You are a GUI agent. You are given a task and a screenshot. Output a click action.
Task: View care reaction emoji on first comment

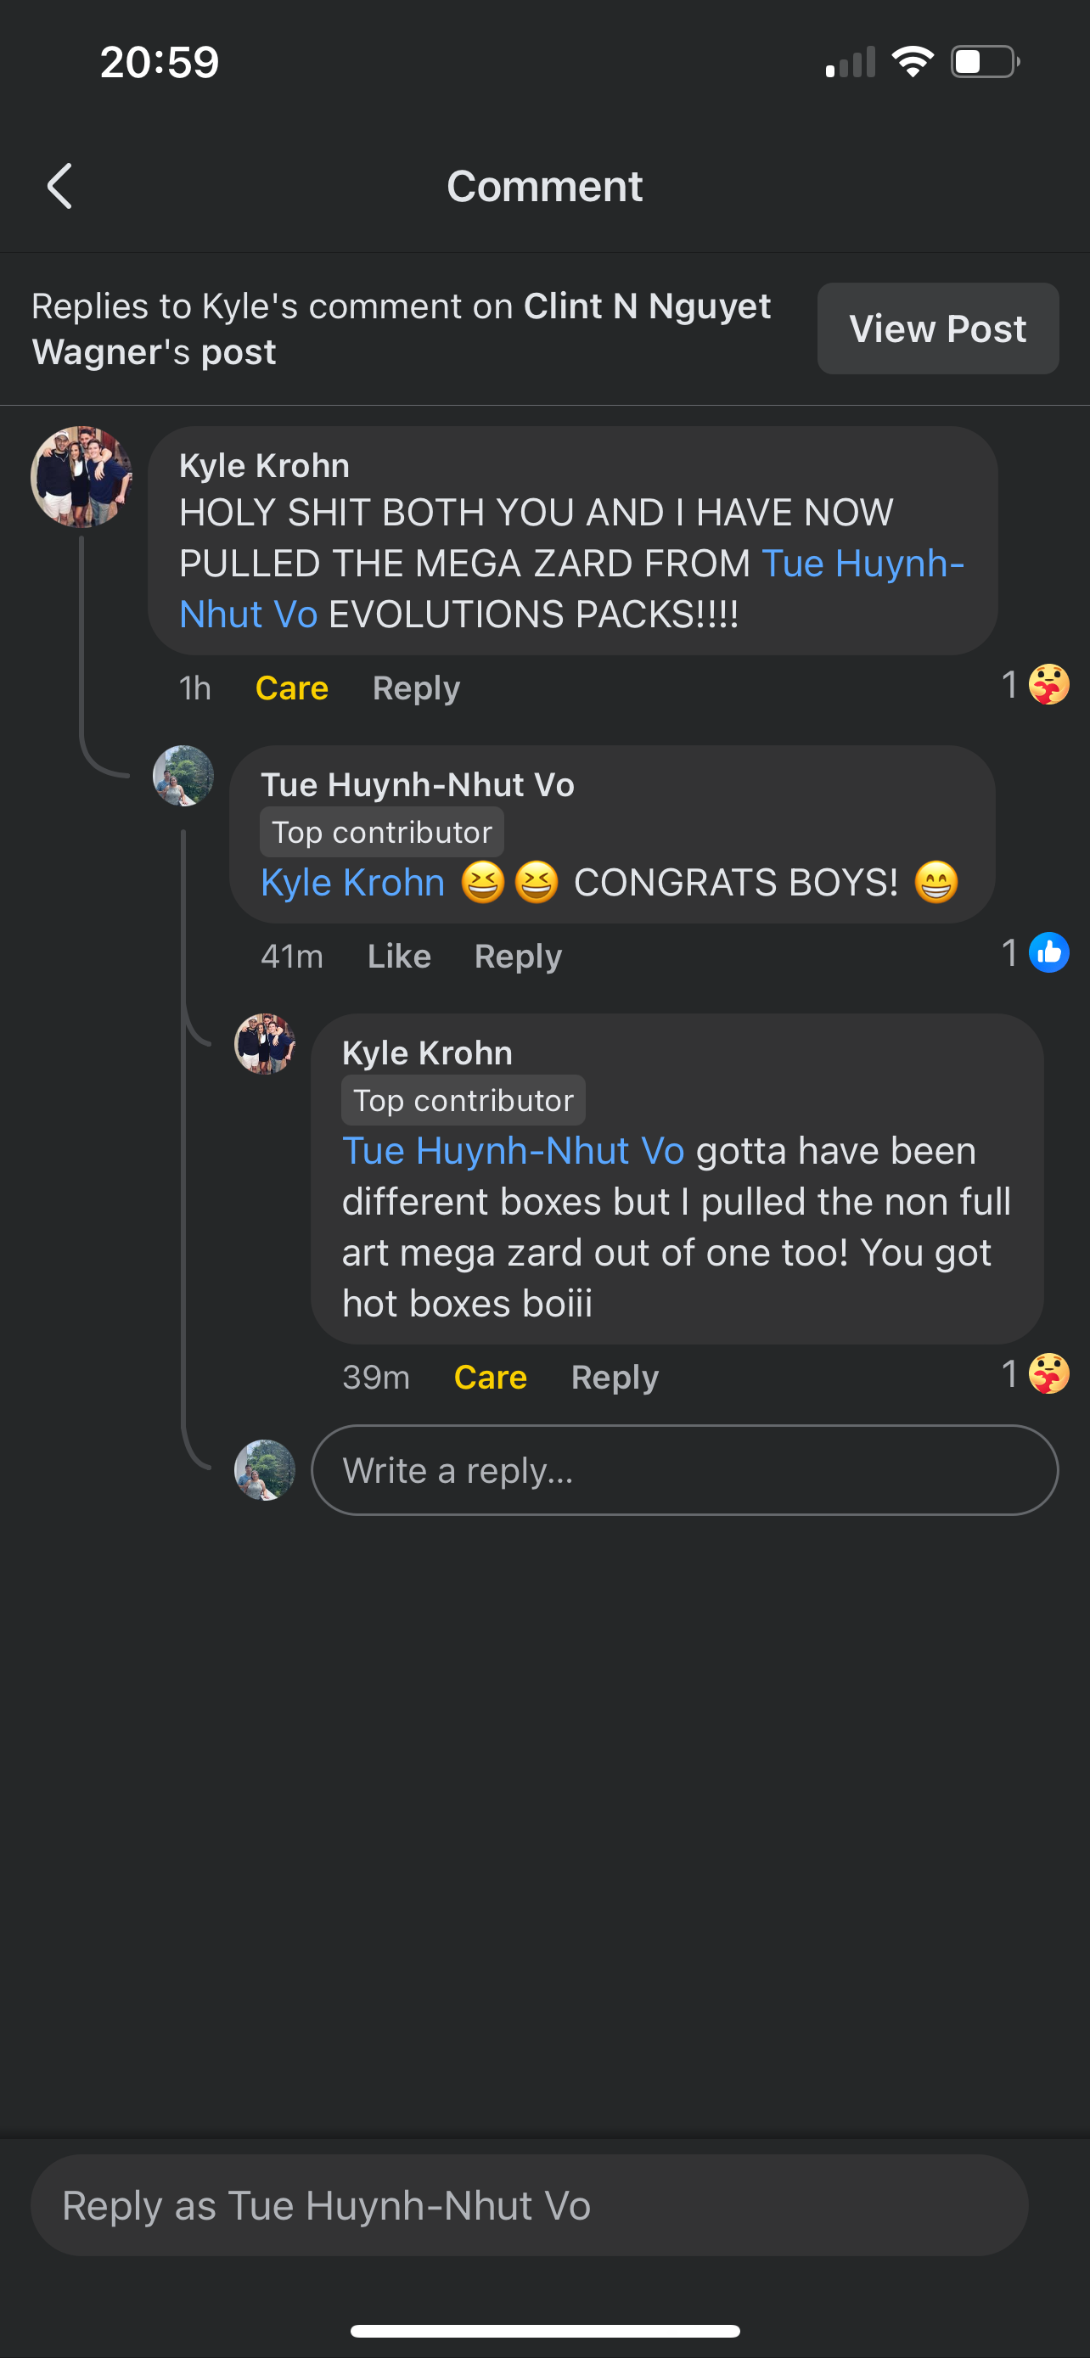tap(1048, 685)
